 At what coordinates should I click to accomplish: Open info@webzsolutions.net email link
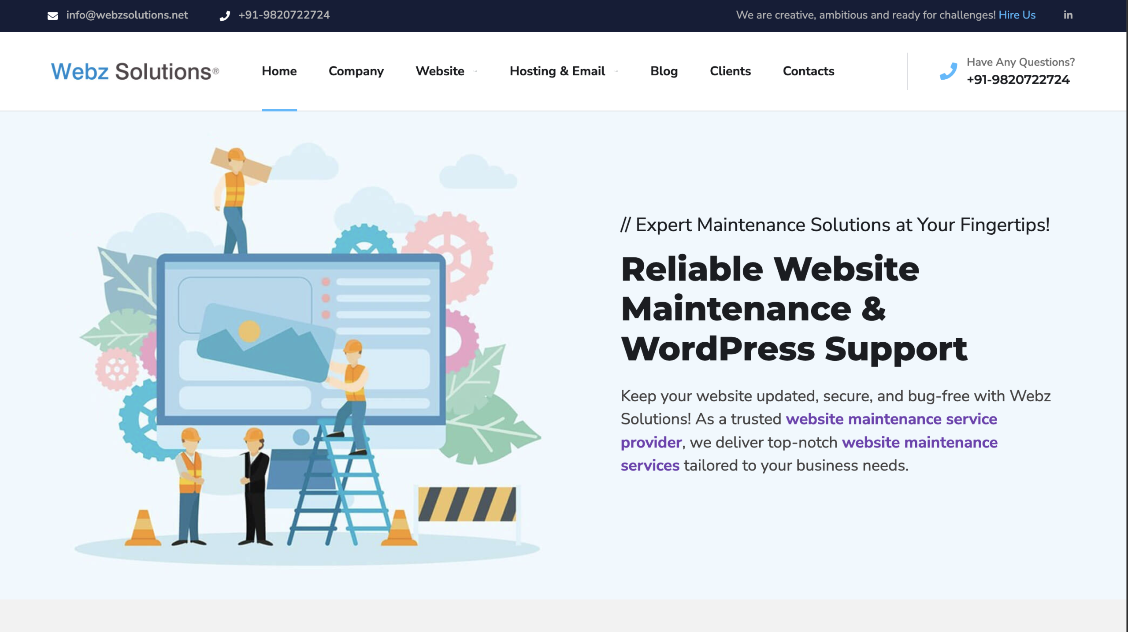click(x=127, y=15)
